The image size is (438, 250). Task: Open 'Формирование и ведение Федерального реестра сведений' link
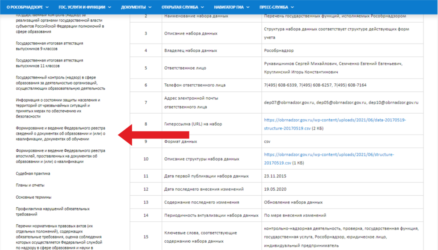pos(60,134)
